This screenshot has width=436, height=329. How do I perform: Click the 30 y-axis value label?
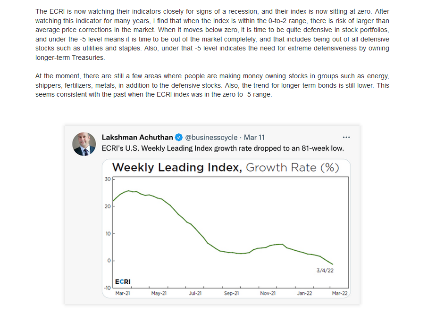(x=108, y=179)
